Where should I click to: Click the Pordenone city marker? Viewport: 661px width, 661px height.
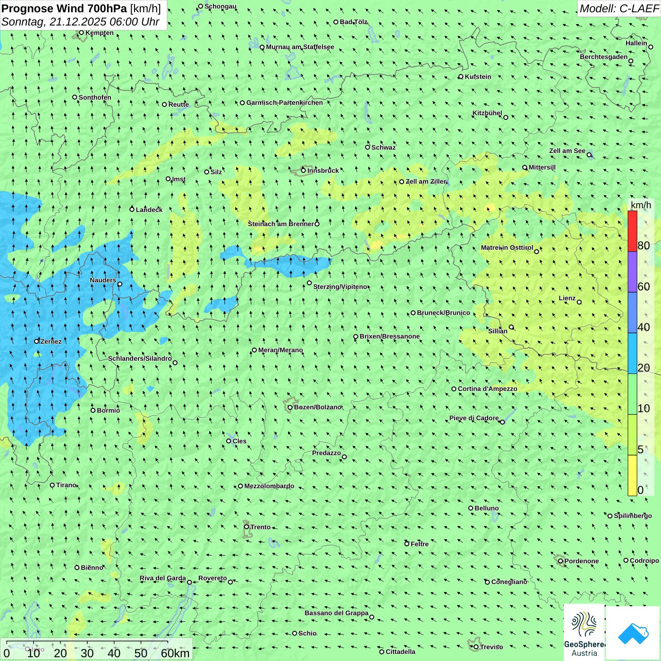tap(561, 561)
